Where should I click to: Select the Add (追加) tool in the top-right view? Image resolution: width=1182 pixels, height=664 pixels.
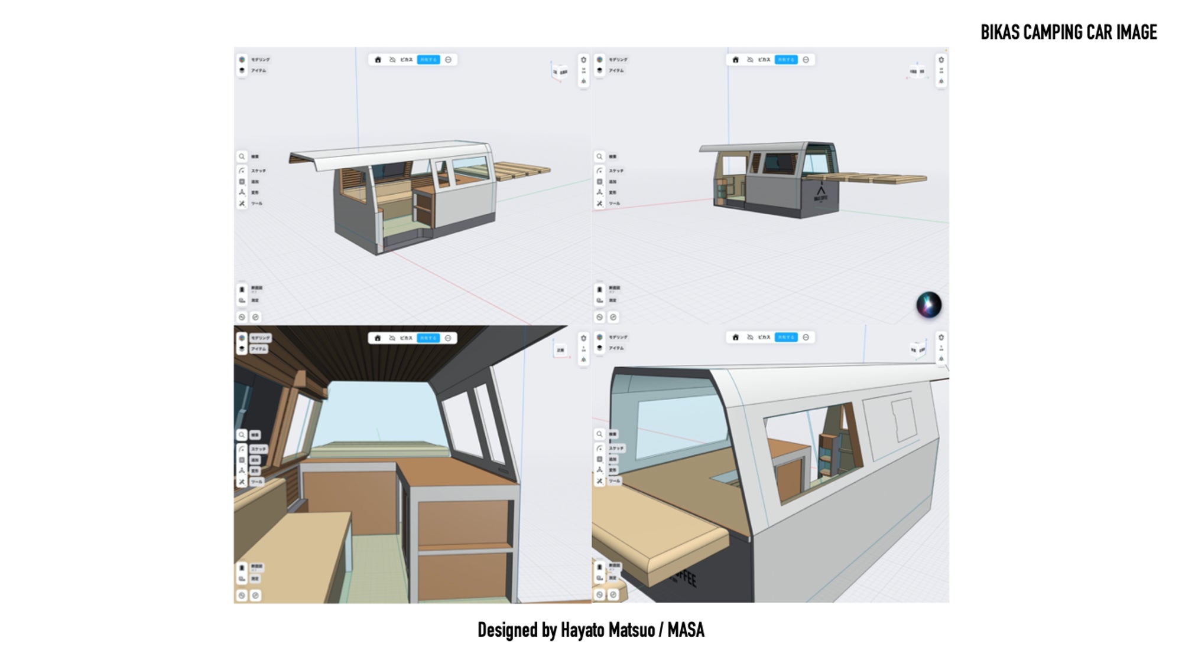pos(599,182)
